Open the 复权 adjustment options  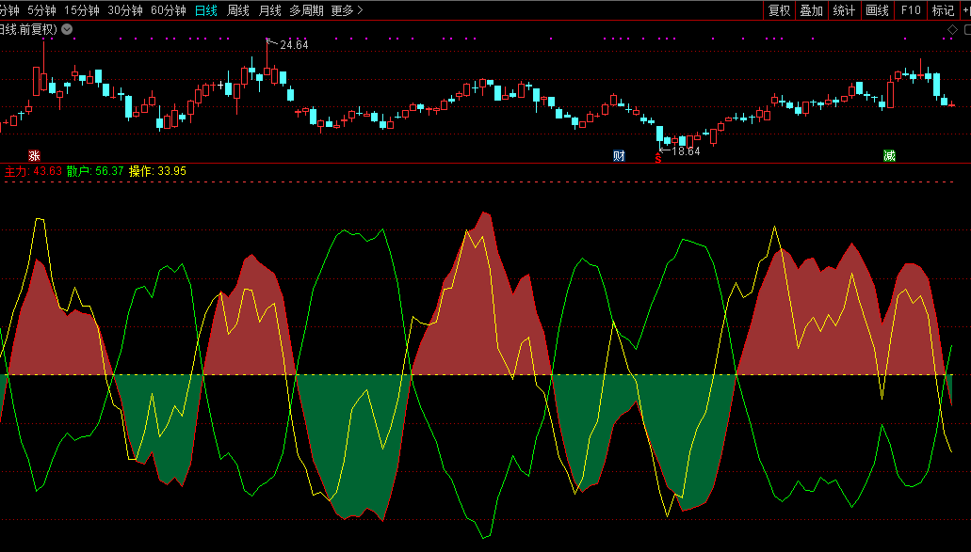(779, 10)
